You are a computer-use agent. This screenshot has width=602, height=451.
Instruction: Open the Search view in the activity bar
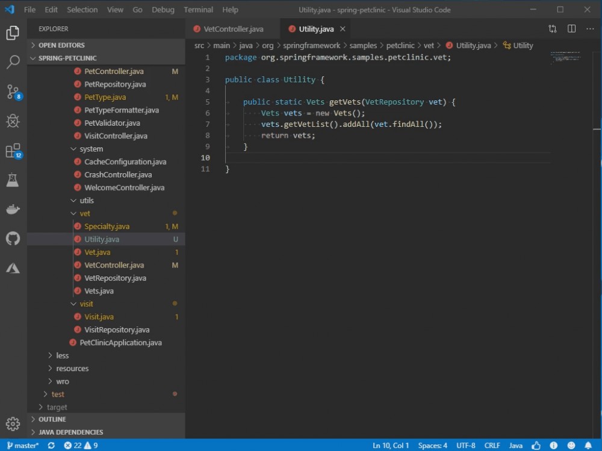point(13,62)
